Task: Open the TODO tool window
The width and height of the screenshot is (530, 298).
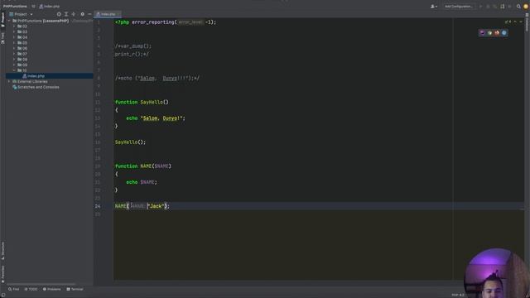Action: coord(31,289)
